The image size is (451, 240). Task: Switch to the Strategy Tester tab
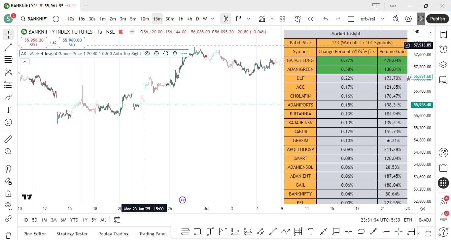click(x=72, y=234)
